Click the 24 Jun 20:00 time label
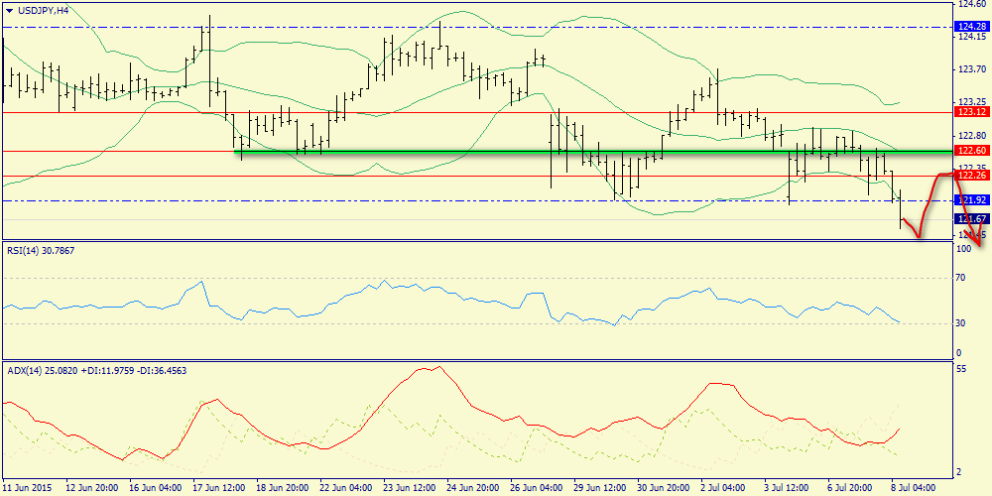The image size is (992, 496). [x=472, y=488]
